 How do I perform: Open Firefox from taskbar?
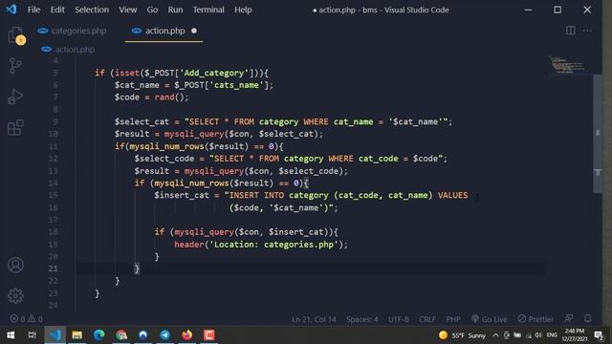tap(187, 335)
